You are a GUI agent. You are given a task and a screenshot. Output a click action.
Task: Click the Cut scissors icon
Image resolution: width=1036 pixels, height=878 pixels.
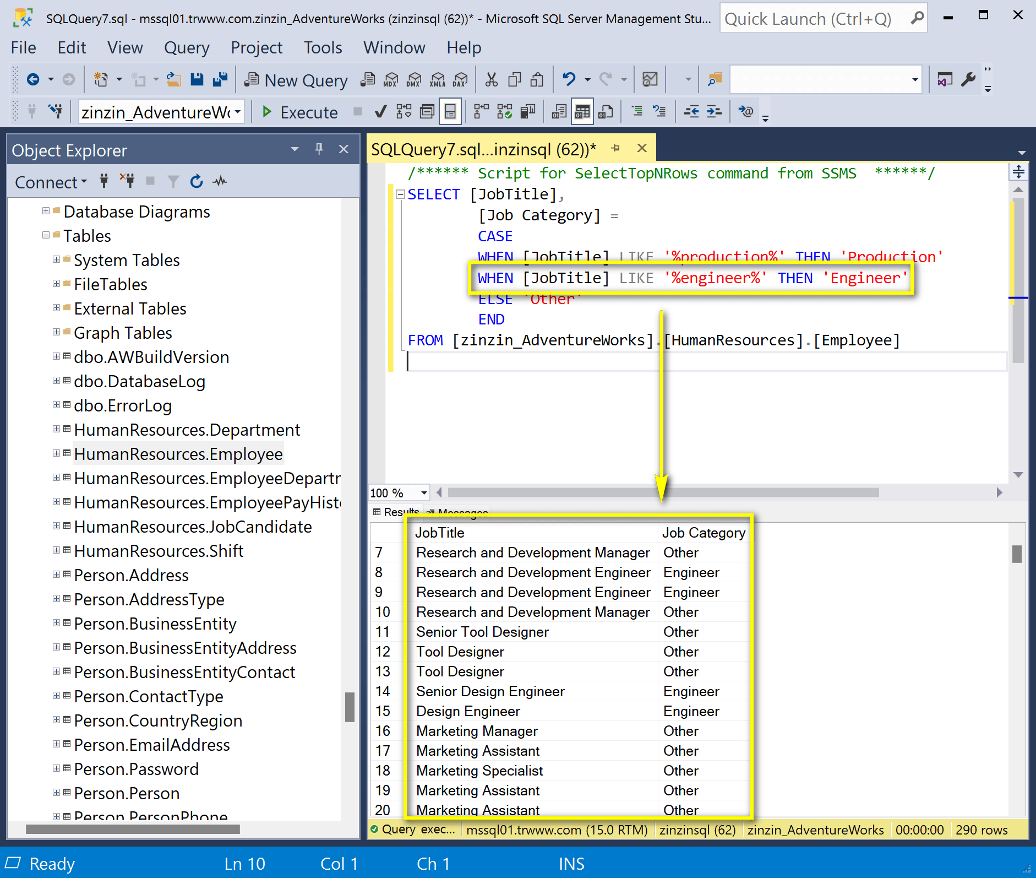tap(491, 80)
